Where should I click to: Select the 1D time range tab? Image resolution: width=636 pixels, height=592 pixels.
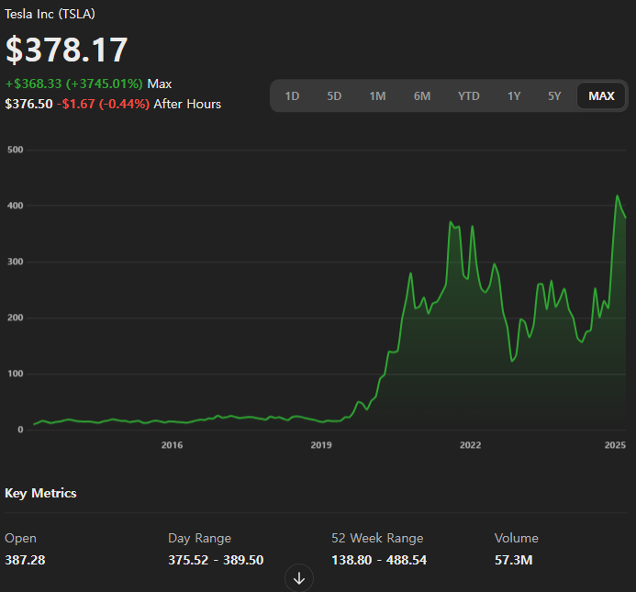(x=292, y=96)
